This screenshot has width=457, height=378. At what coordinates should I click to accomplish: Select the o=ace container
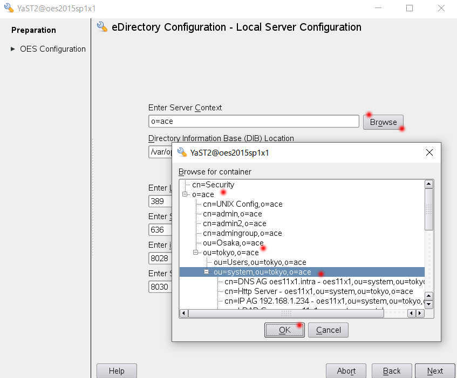(203, 194)
